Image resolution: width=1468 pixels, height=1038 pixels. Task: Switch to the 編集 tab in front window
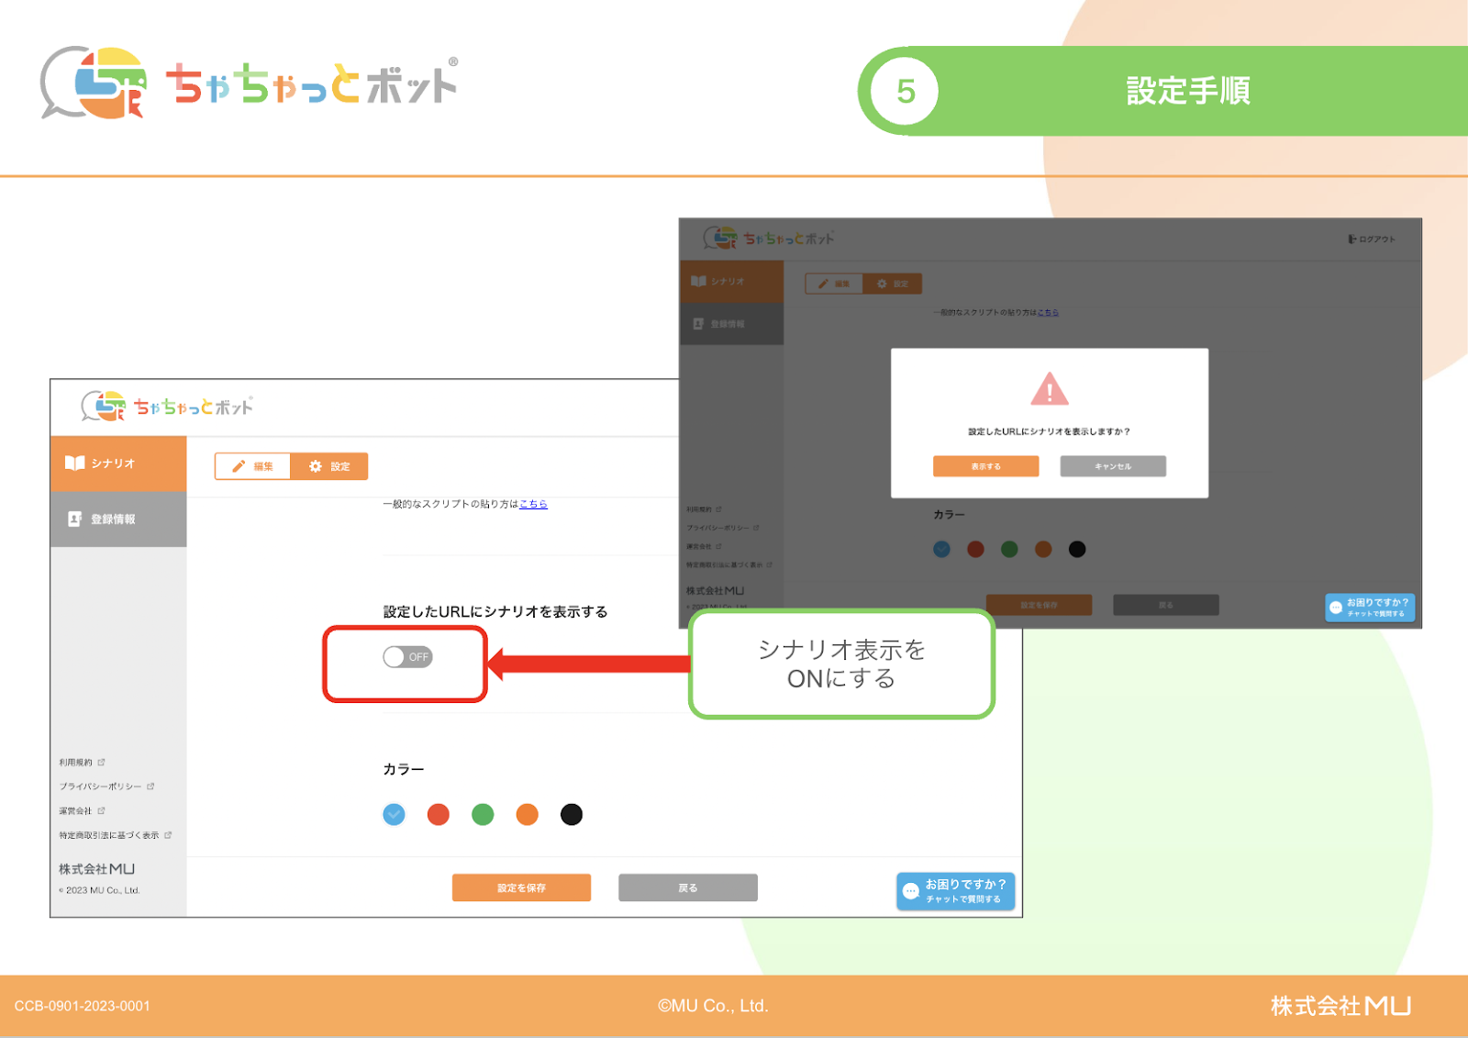[x=252, y=466]
